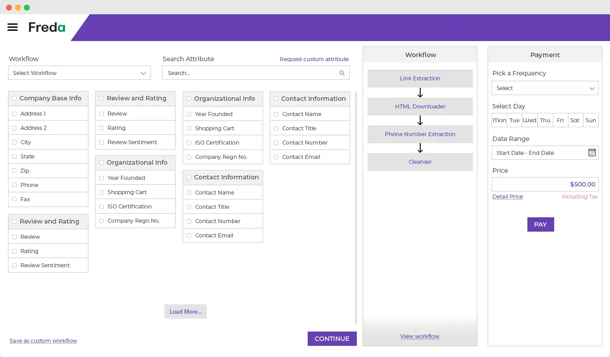Open the Pick a Frequency dropdown
Viewport: 610px width, 357px height.
545,88
